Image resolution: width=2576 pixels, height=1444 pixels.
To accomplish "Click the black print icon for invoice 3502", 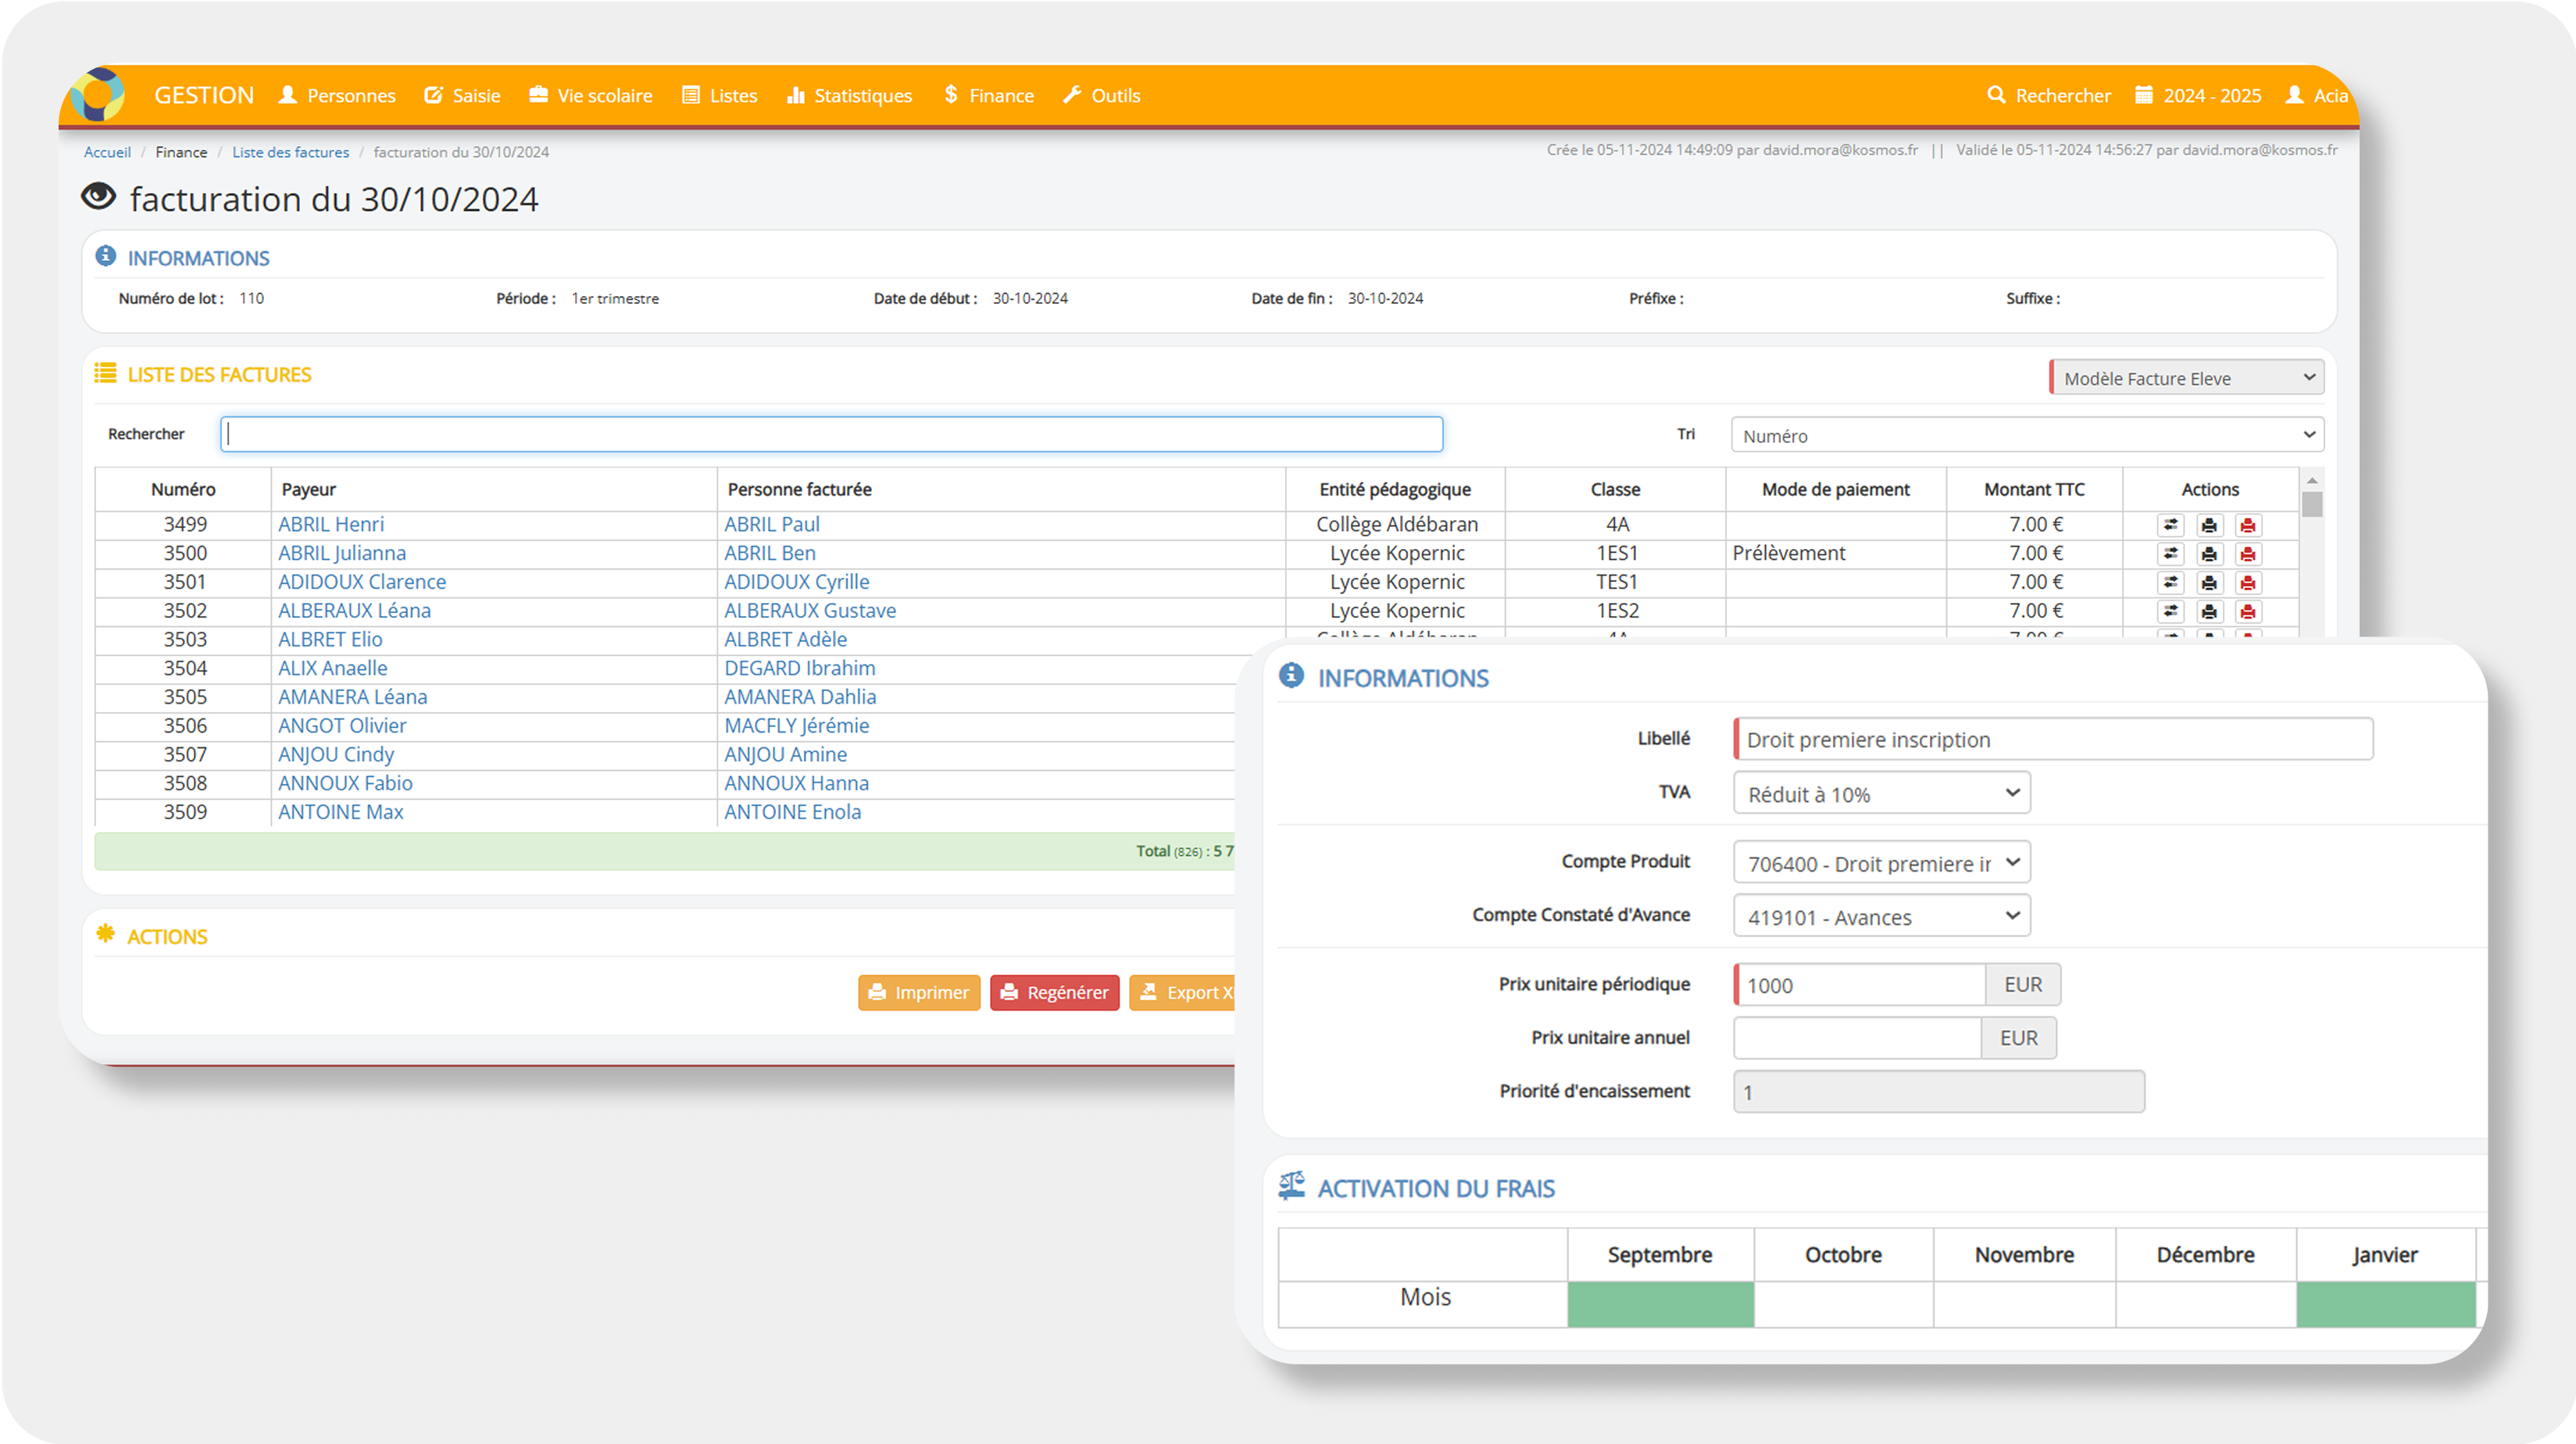I will [2209, 611].
